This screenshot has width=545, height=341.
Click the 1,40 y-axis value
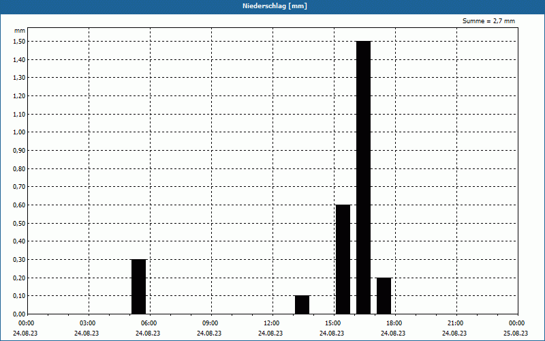click(x=19, y=59)
